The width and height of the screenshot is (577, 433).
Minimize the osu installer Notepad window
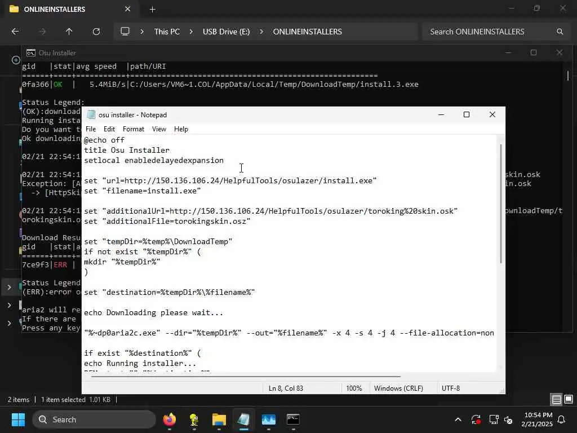tap(441, 114)
